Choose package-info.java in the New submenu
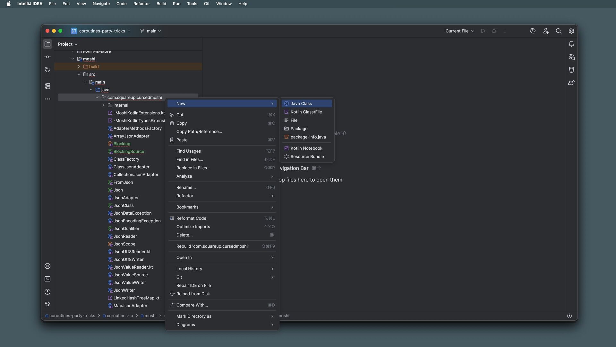Image resolution: width=616 pixels, height=347 pixels. [307, 137]
